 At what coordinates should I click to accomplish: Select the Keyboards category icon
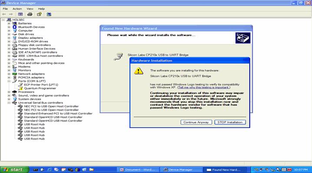[14, 59]
